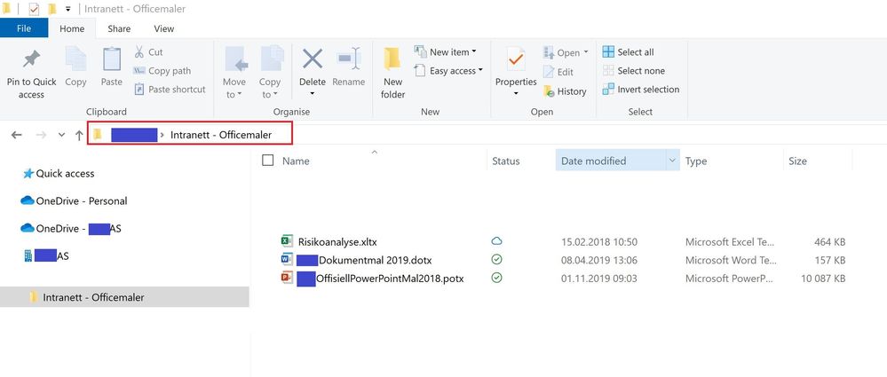
Task: Select the OneDrive business account entry
Action: point(71,228)
